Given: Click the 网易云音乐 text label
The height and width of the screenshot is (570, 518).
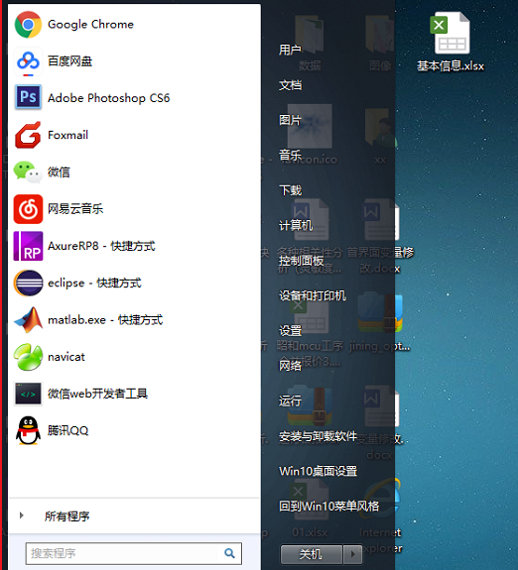Looking at the screenshot, I should 75,209.
